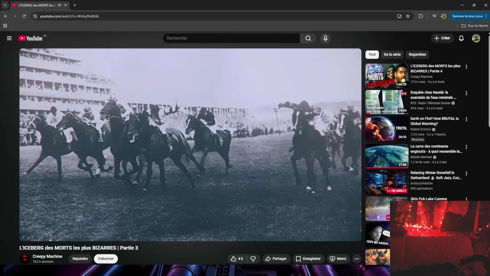Screen dimensions: 490x276
Task: Open Creepy Machine channel avatar
Action: pos(24,259)
